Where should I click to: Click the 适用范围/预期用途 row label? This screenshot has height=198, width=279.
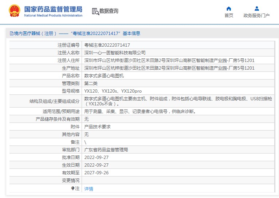coord(61,112)
